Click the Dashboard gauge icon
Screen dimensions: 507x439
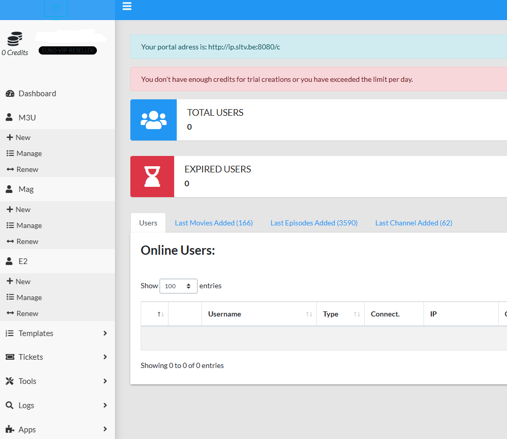(10, 94)
